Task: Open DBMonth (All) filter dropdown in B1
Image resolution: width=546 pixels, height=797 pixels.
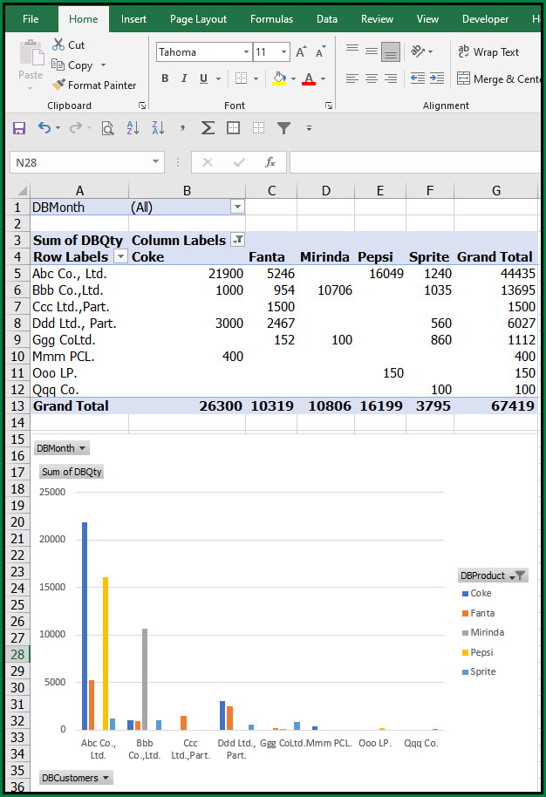Action: 237,207
